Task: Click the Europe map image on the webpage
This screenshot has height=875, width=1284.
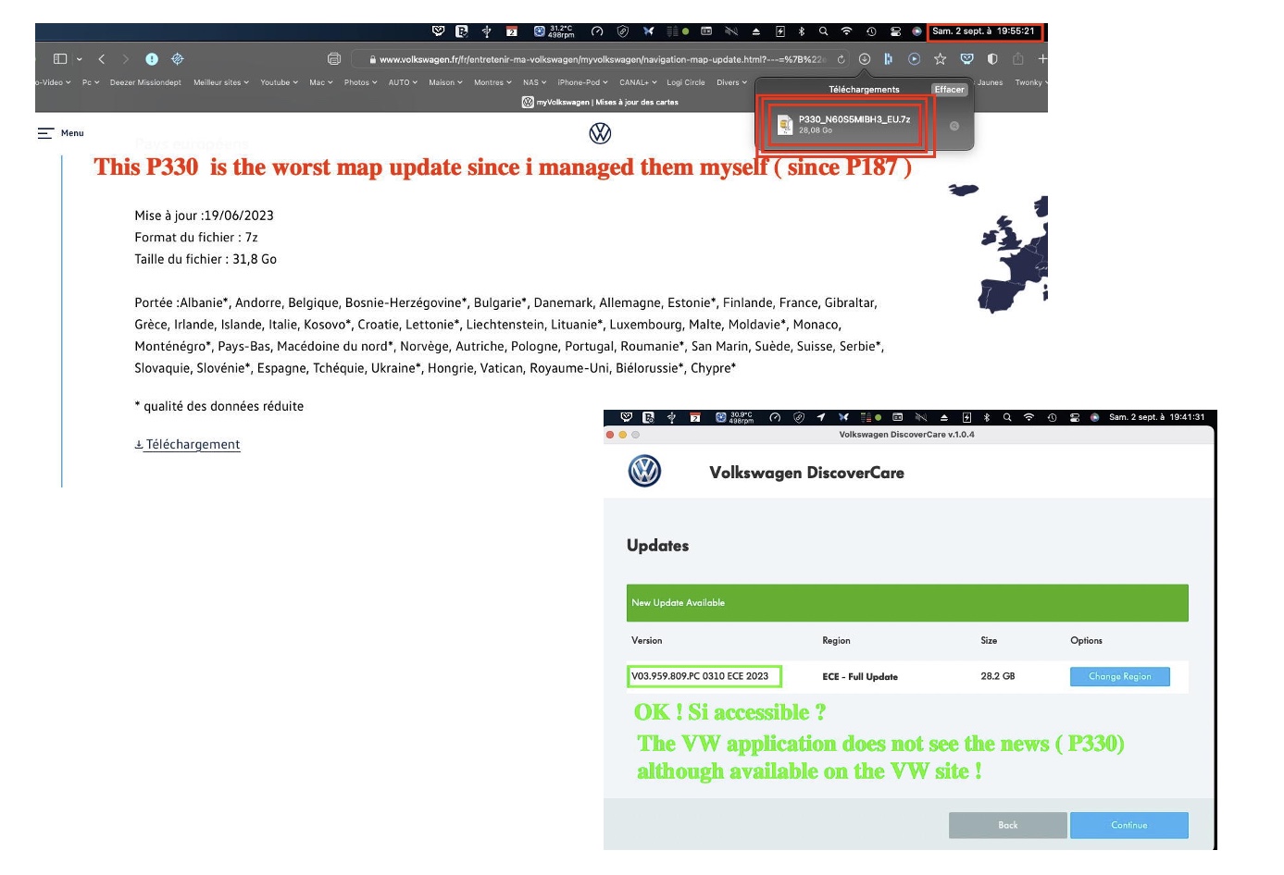Action: point(998,250)
